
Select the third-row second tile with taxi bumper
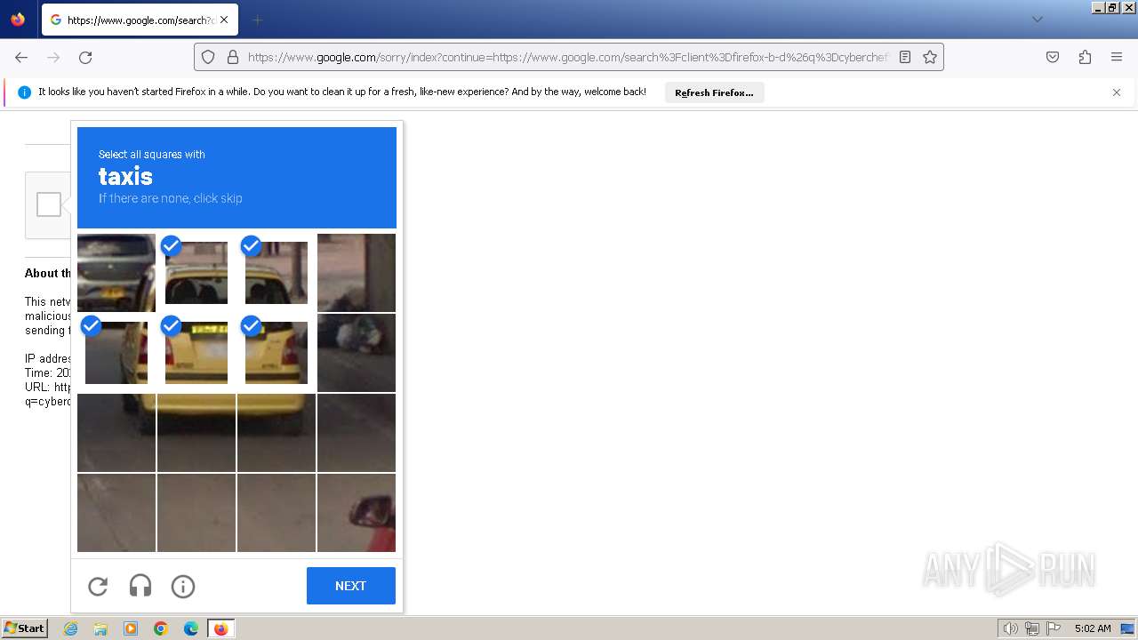coord(196,433)
